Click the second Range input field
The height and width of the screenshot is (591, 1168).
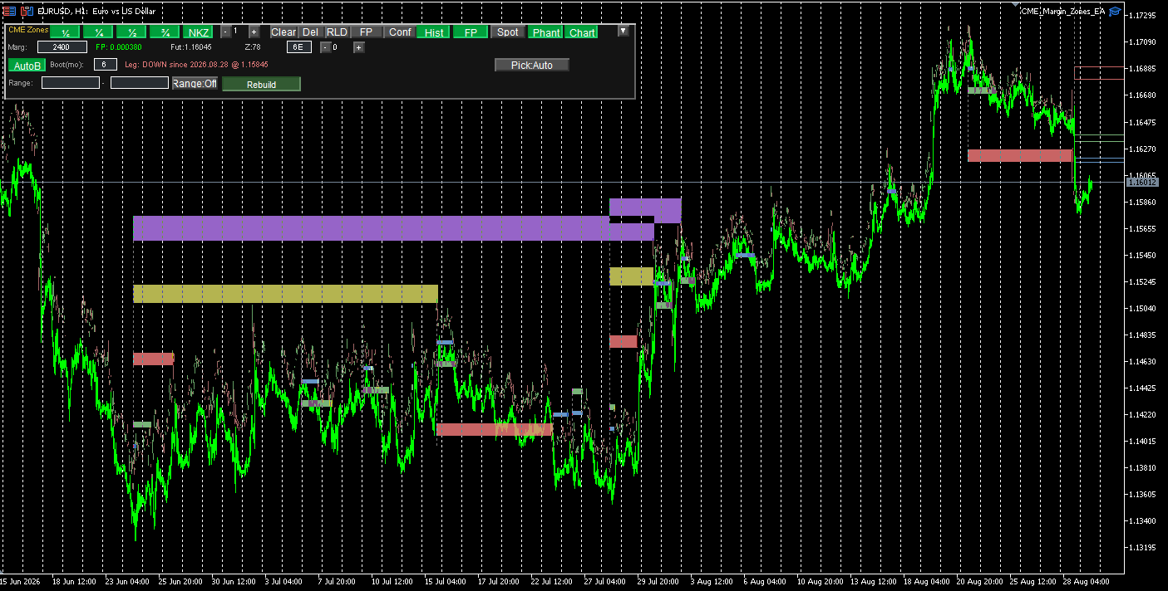(140, 83)
